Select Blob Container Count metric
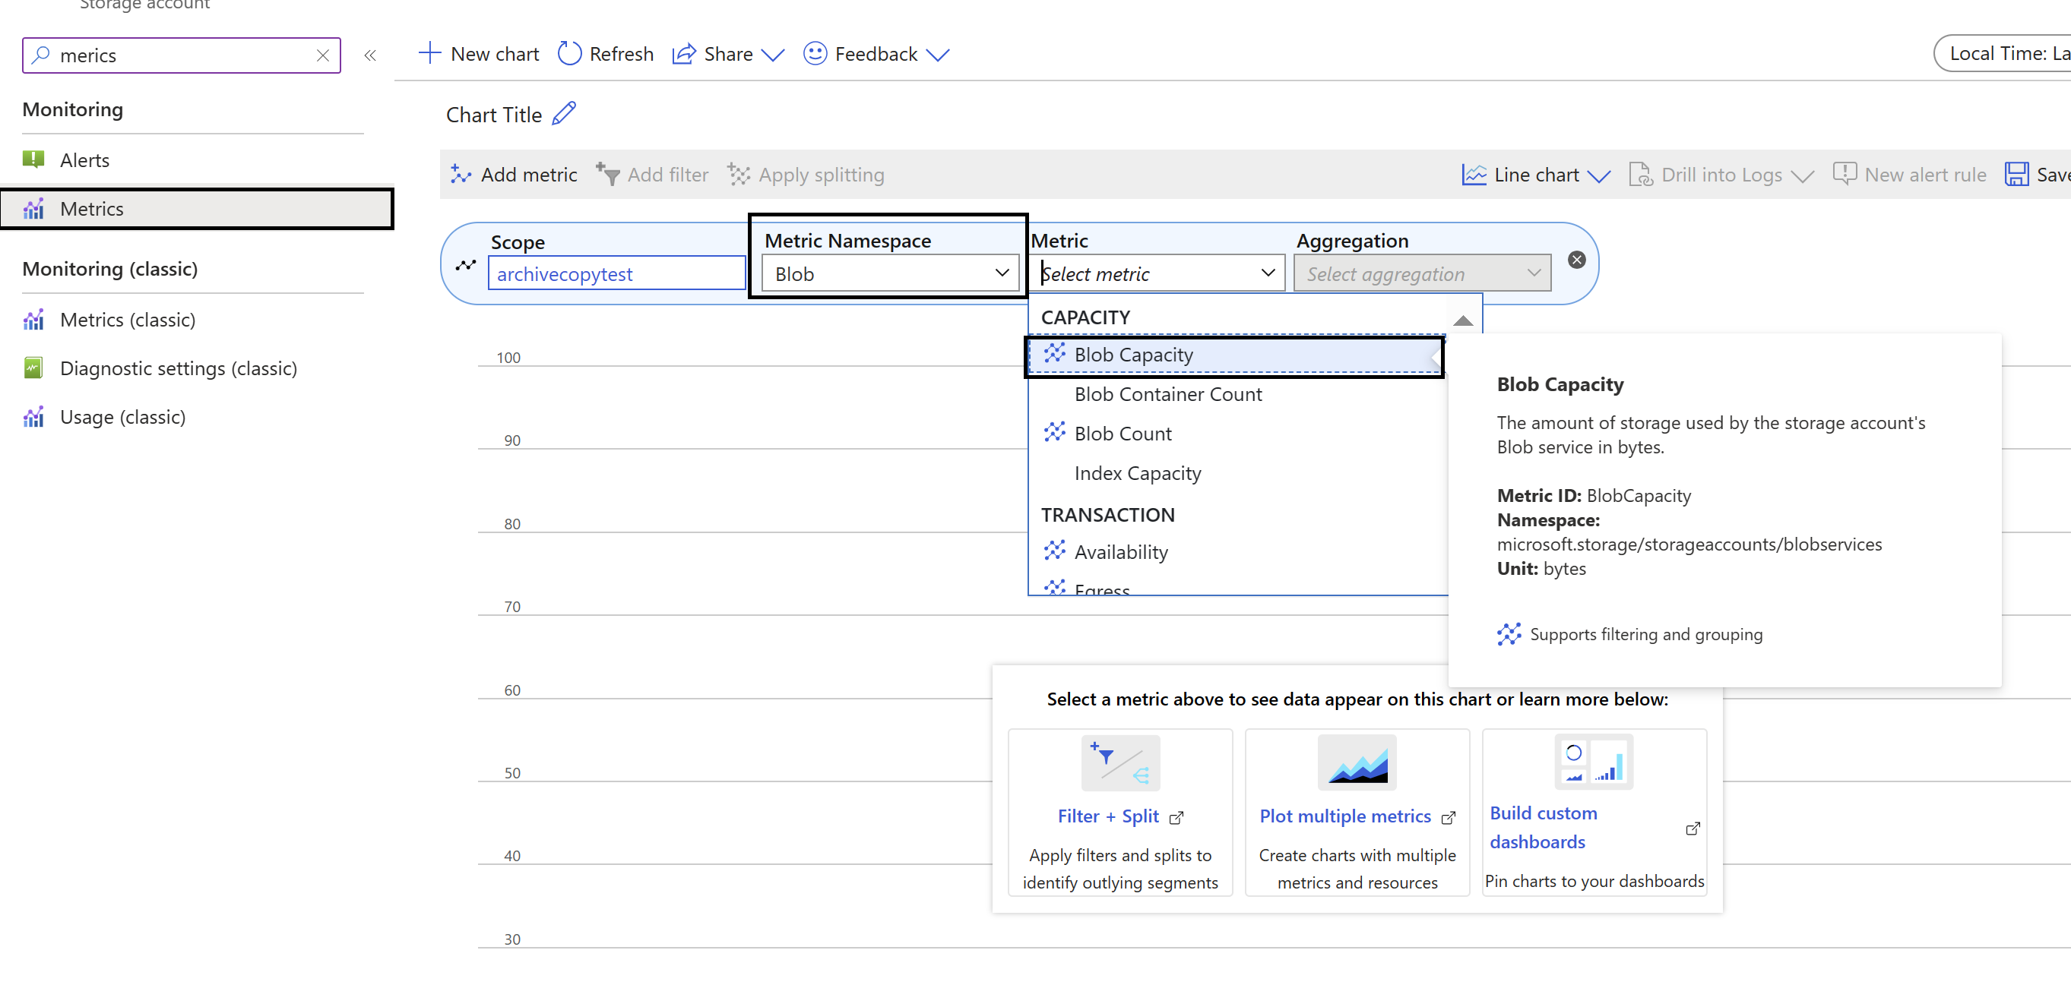This screenshot has width=2071, height=988. (1168, 393)
